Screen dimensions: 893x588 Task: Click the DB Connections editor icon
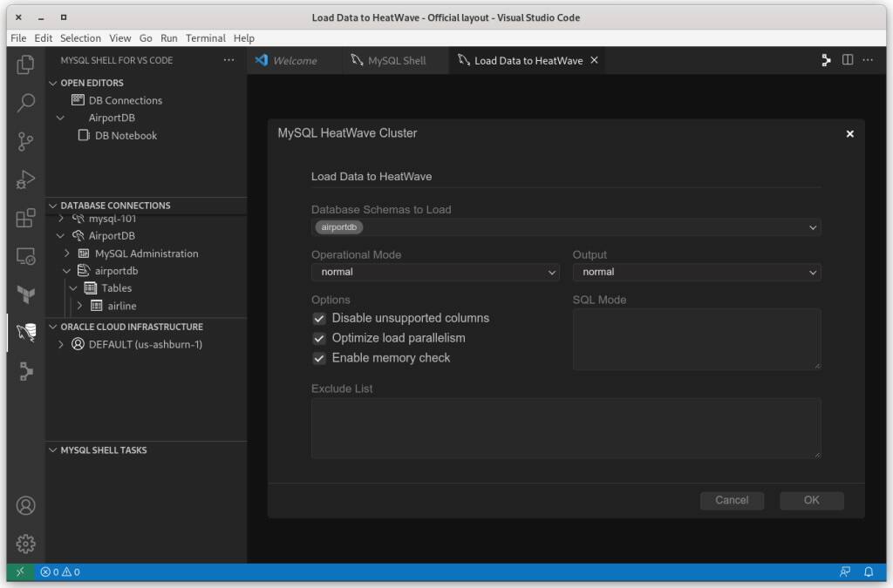pos(78,100)
